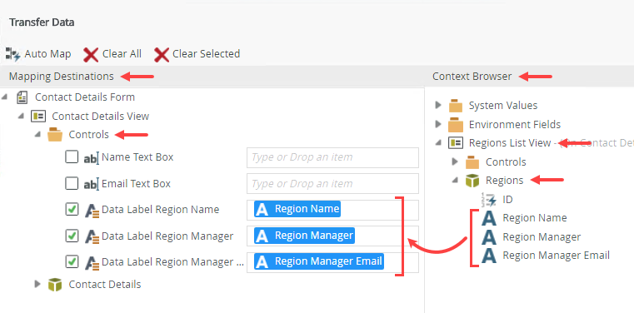Click the text box icon beside Email Text Box
The image size is (634, 313).
click(x=91, y=185)
